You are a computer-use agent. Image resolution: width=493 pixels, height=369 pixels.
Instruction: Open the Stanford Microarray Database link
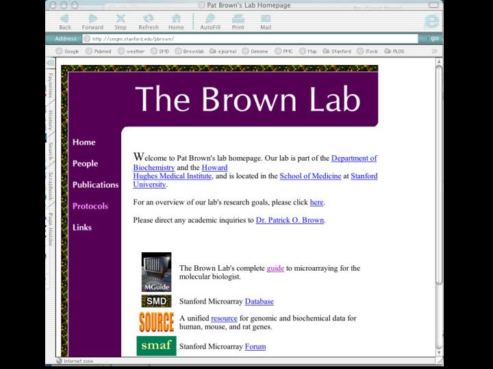click(259, 301)
